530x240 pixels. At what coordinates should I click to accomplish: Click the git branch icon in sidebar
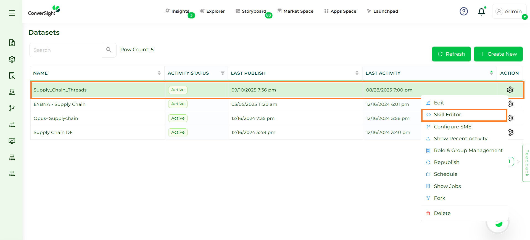[12, 108]
